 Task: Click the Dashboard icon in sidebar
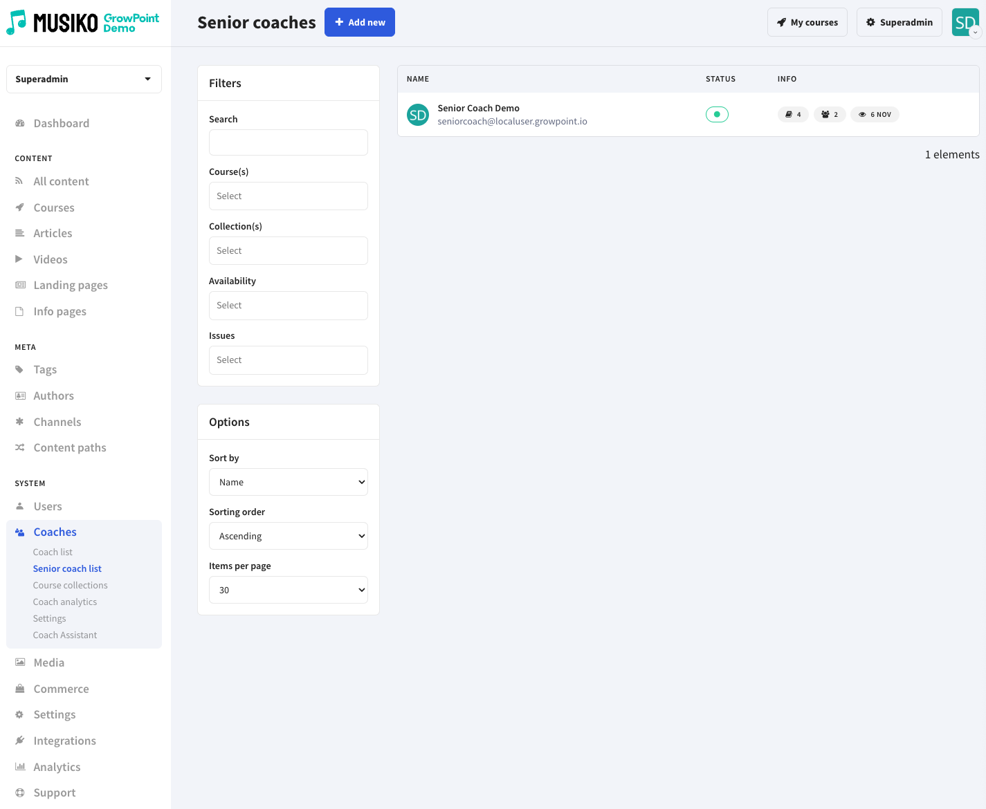(x=20, y=123)
